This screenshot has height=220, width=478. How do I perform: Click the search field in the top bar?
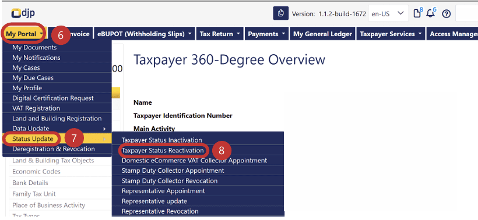(x=467, y=14)
